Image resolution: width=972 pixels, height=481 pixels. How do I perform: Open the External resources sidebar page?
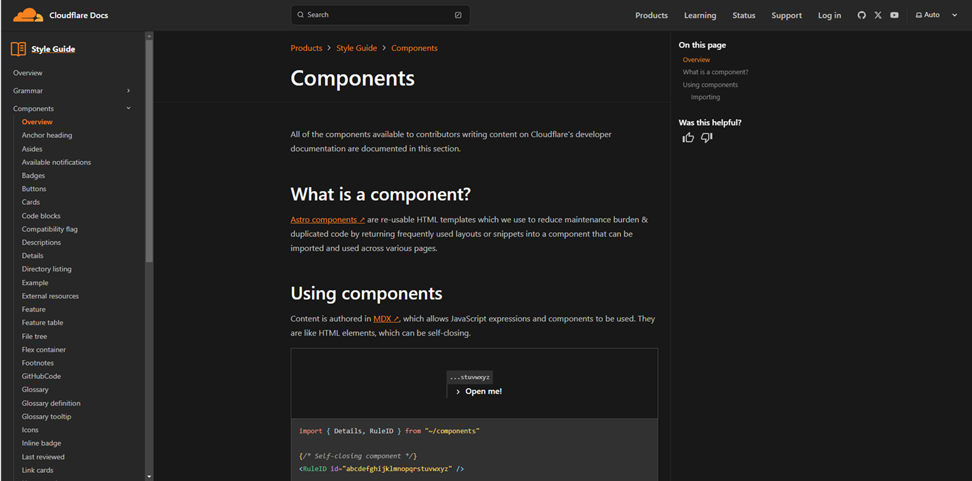50,296
